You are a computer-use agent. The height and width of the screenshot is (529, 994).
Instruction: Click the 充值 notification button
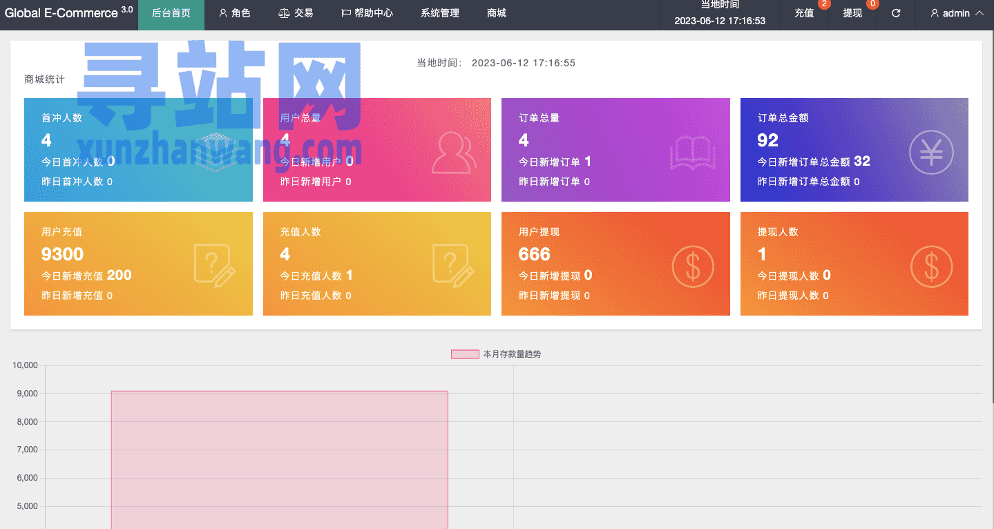tap(804, 13)
